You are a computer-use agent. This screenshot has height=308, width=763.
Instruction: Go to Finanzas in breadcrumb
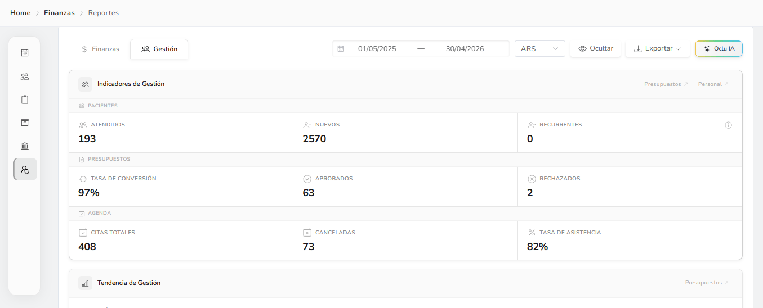point(59,13)
